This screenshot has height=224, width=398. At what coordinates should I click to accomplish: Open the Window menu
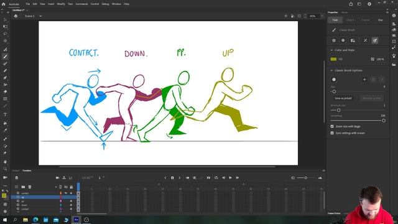(116, 4)
